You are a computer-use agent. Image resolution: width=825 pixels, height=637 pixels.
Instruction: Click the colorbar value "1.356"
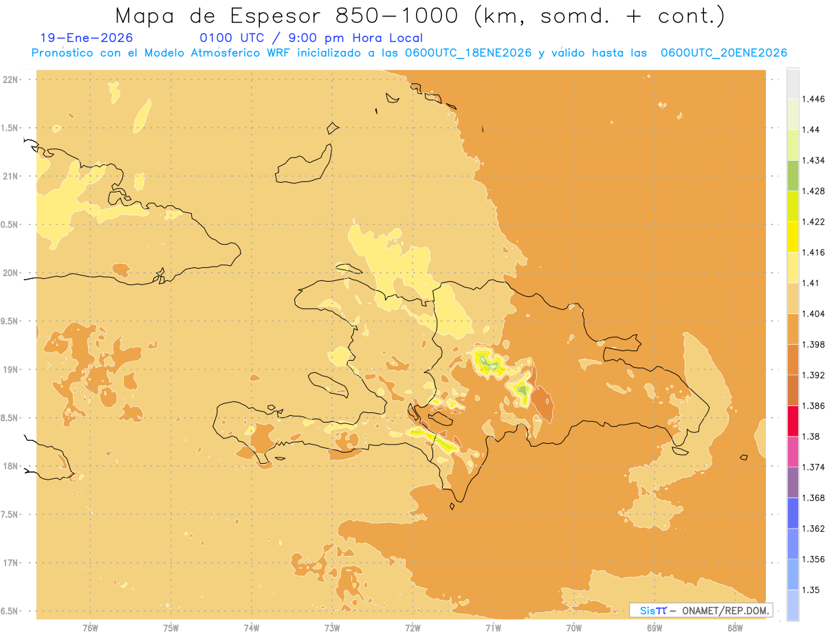[813, 559]
